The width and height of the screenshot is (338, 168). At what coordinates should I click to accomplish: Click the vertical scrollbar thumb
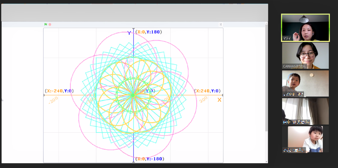tap(266, 78)
